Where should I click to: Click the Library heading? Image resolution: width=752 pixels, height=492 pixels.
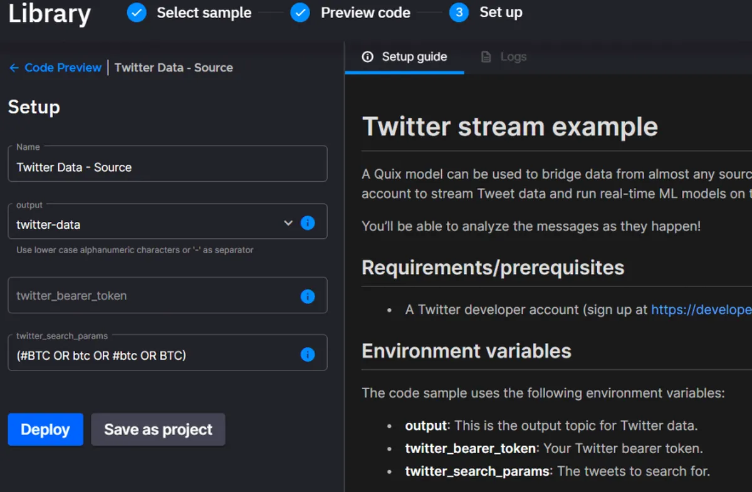click(50, 14)
